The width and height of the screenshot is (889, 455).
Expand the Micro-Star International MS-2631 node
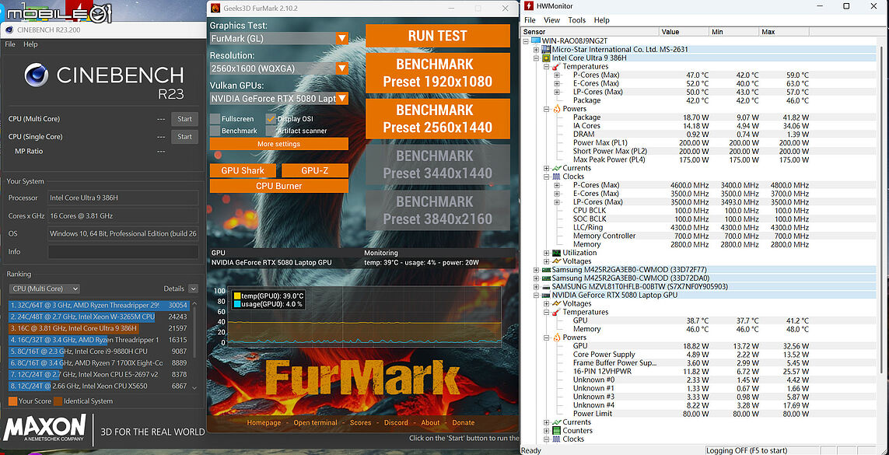[537, 49]
